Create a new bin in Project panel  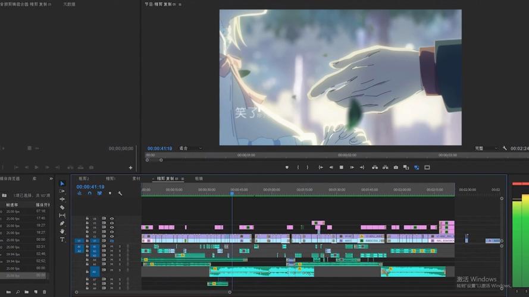point(27,292)
